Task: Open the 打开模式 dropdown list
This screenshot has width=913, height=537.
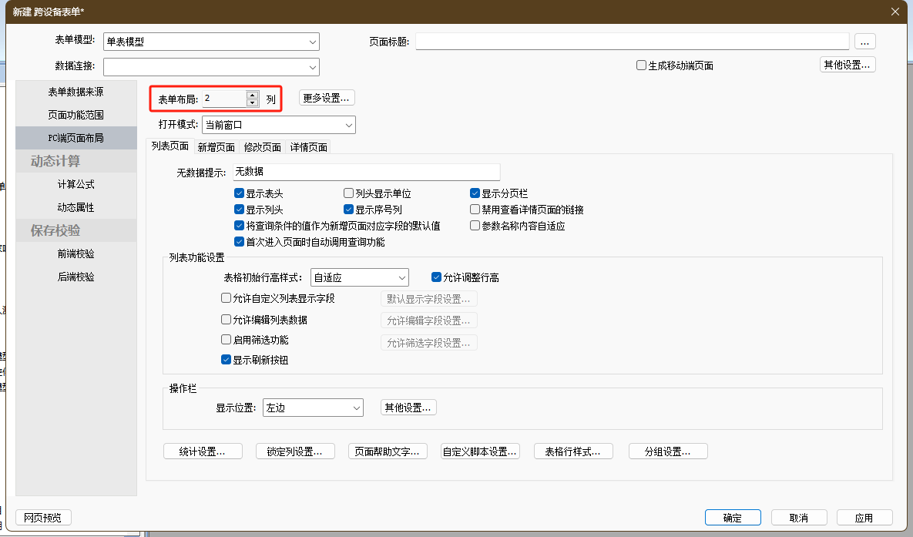Action: [349, 125]
